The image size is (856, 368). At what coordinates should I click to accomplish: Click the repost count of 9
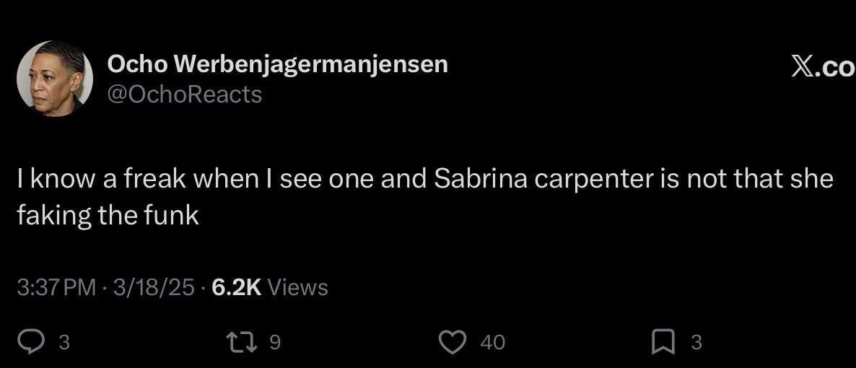click(274, 342)
